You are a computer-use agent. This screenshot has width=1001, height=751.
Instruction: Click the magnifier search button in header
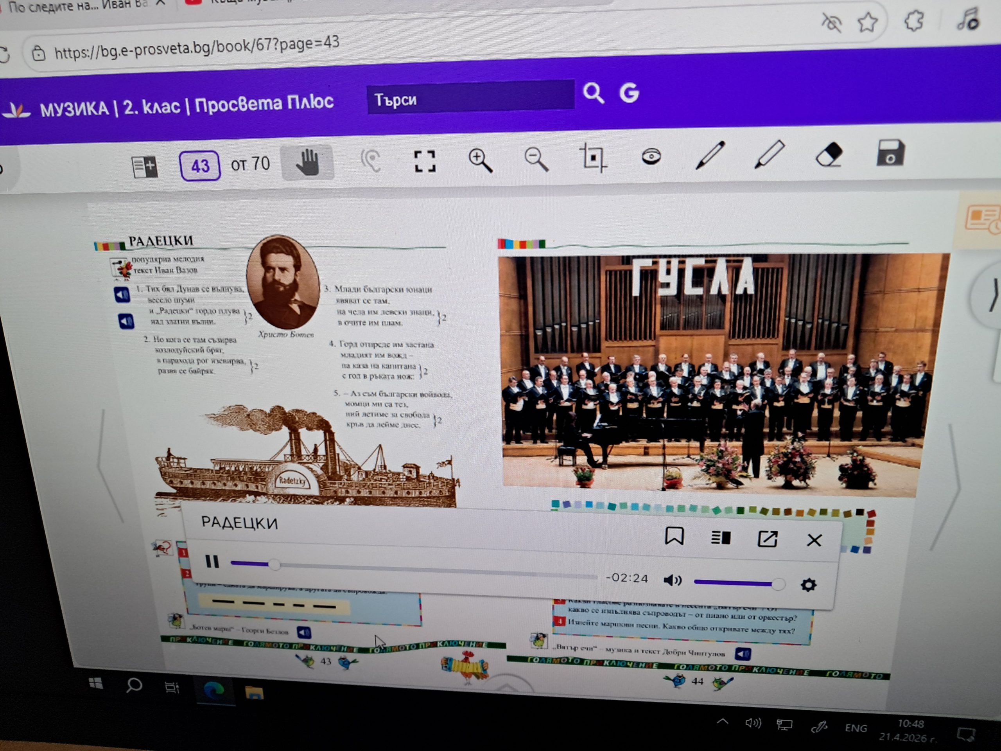[x=593, y=93]
